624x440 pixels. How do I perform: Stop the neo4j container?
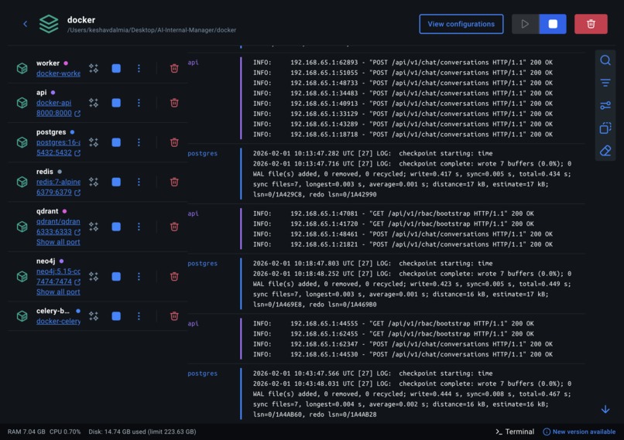point(116,276)
